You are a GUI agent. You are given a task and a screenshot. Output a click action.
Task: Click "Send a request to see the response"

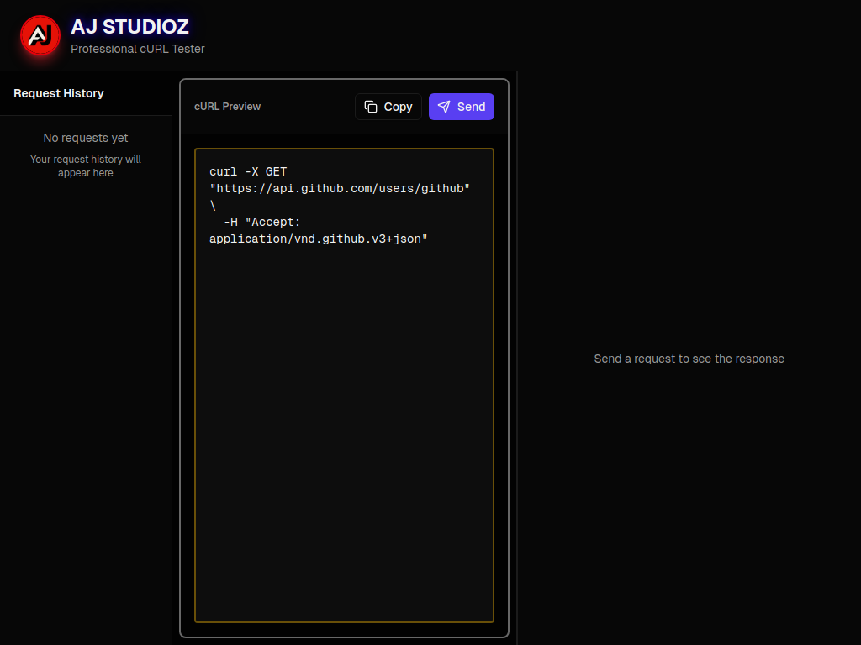pyautogui.click(x=689, y=359)
